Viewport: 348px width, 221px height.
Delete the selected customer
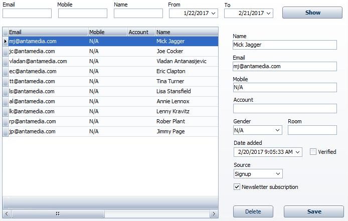[253, 211]
